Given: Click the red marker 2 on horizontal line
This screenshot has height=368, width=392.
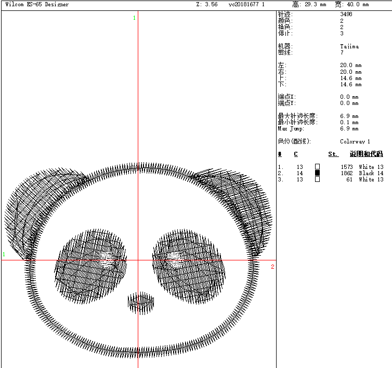Looking at the screenshot, I should (272, 267).
